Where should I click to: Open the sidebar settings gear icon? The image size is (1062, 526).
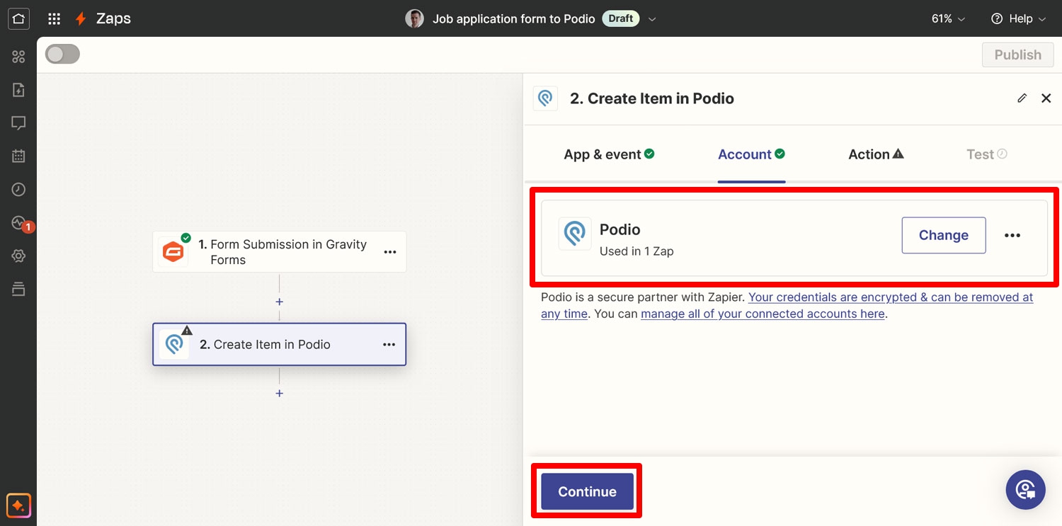pos(18,256)
